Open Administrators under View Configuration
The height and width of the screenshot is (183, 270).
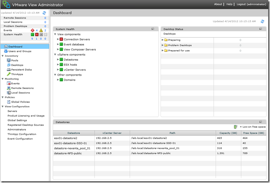point(17,130)
